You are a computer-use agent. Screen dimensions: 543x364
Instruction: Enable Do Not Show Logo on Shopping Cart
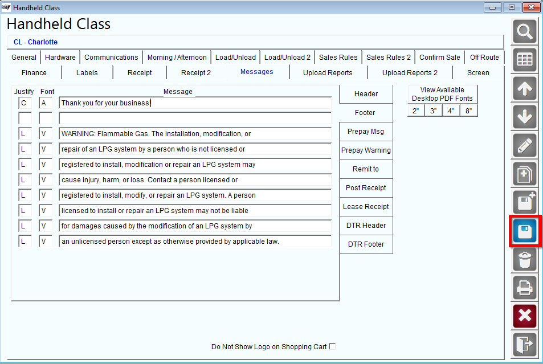point(332,346)
